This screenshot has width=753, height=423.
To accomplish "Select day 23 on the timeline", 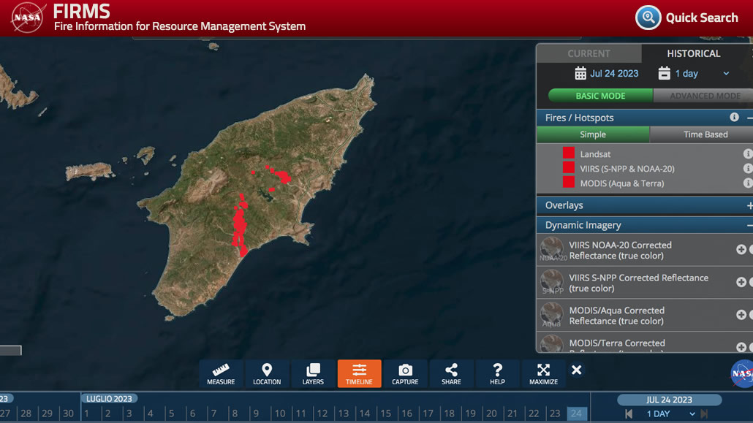I will tap(555, 414).
